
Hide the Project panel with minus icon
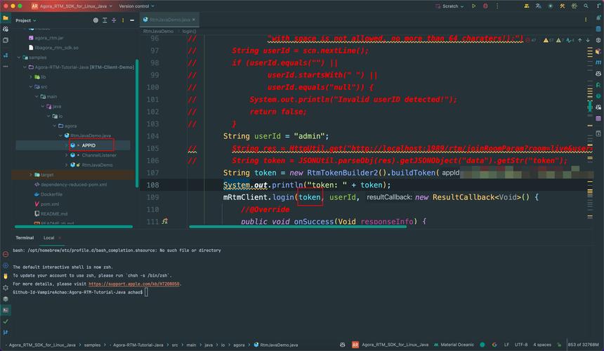(133, 20)
